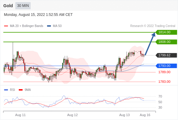
Task: Toggle the RSI legend entry
Action: (10, 90)
